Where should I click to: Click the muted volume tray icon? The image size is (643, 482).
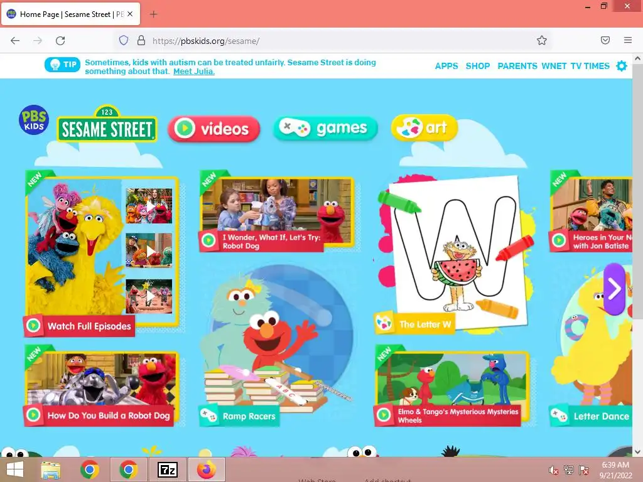pyautogui.click(x=554, y=470)
